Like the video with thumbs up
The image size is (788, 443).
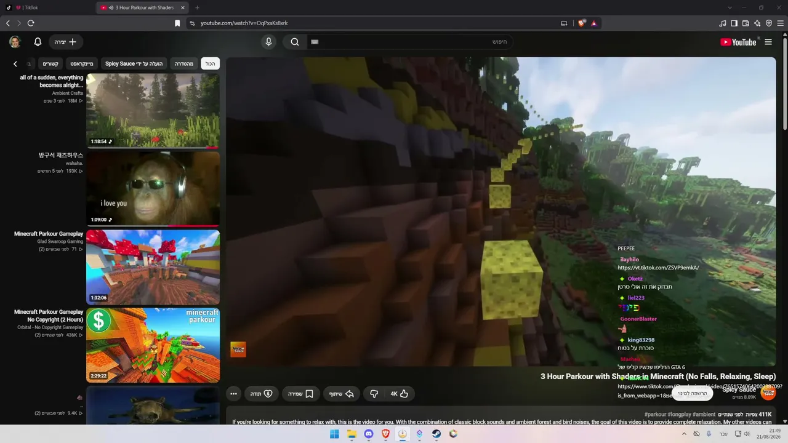click(x=400, y=394)
